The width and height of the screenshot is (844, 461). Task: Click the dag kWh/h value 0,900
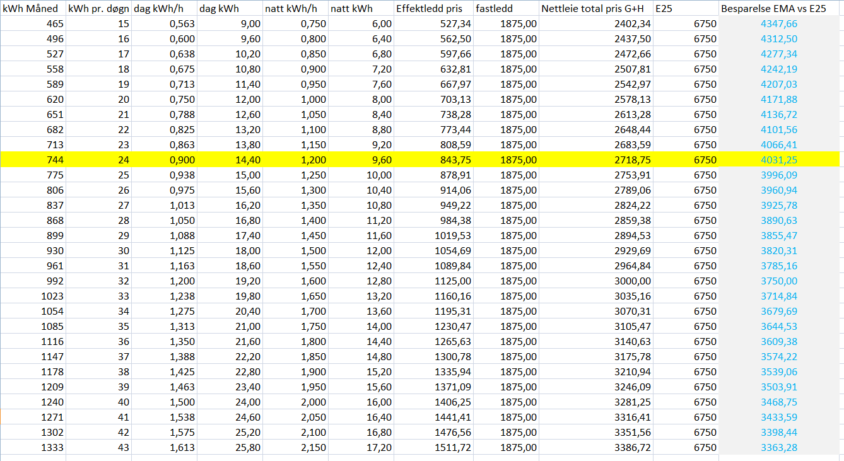165,160
